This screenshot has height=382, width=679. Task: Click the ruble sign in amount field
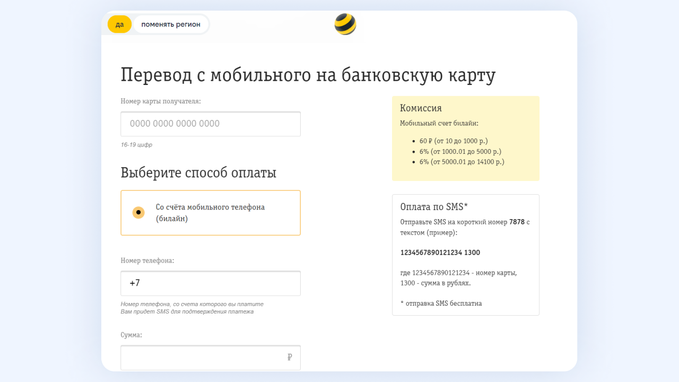tap(290, 358)
